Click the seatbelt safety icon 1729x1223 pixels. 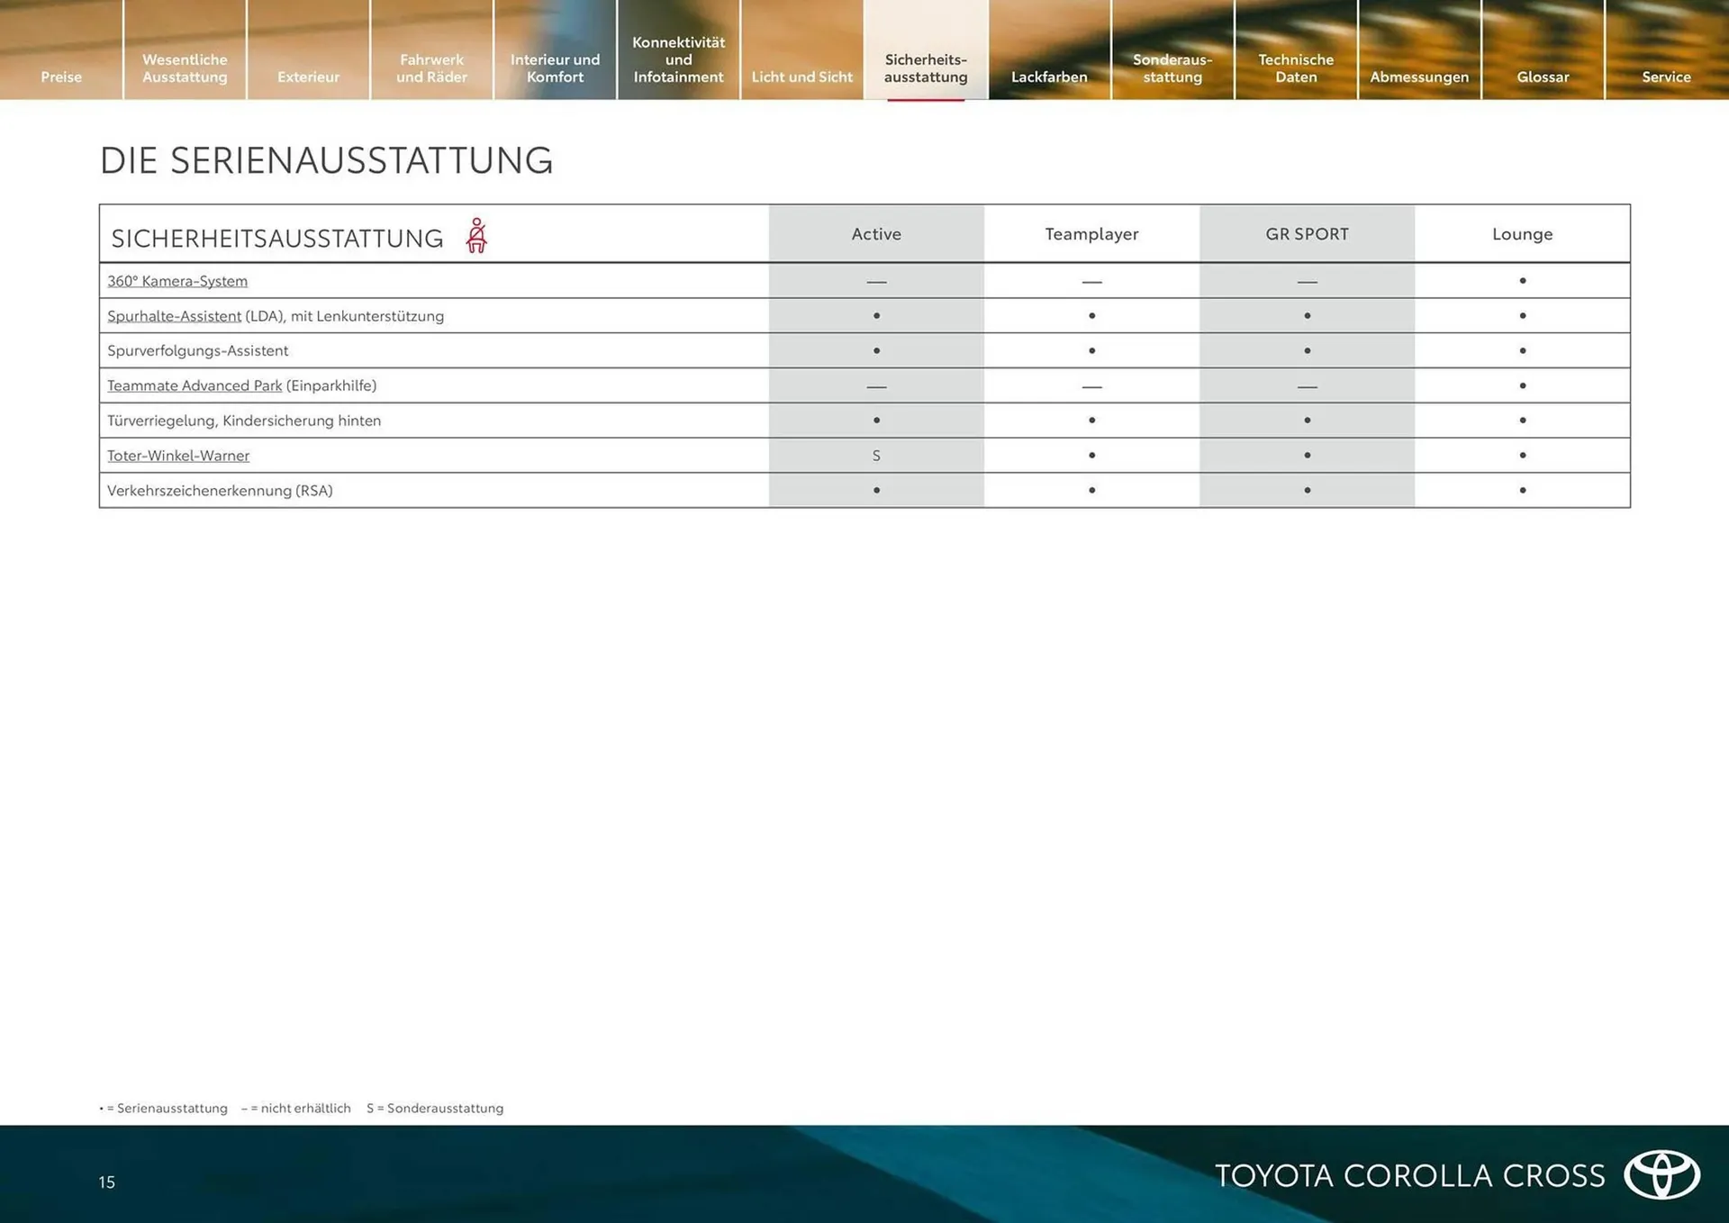click(476, 236)
